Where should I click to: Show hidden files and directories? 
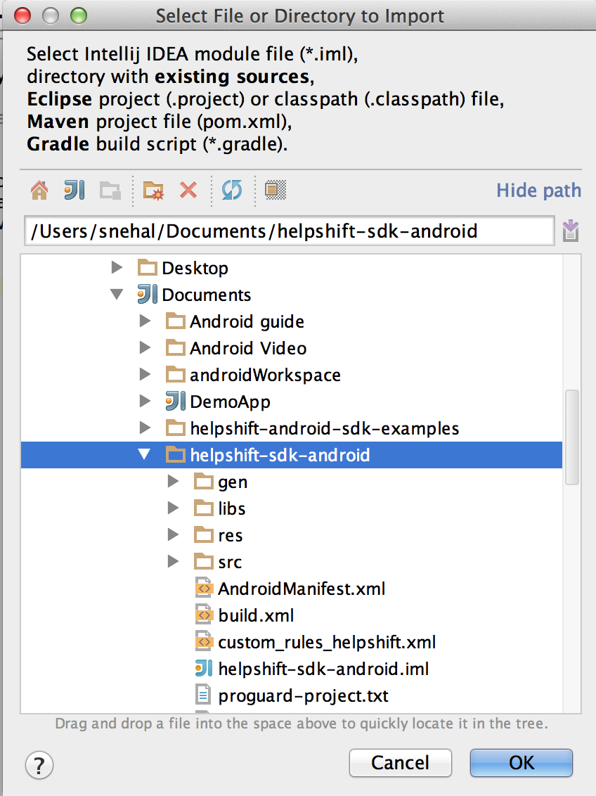[275, 190]
